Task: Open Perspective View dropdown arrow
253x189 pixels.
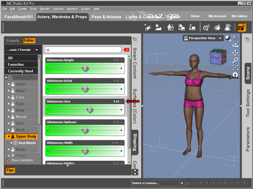Action: click(220, 38)
